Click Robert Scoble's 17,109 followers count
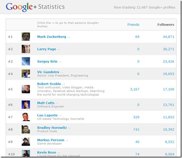The width and height of the screenshot is (182, 158). coord(169,89)
